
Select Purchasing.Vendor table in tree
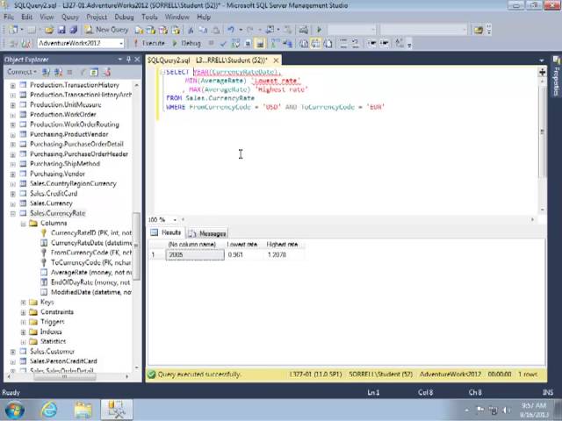[57, 174]
